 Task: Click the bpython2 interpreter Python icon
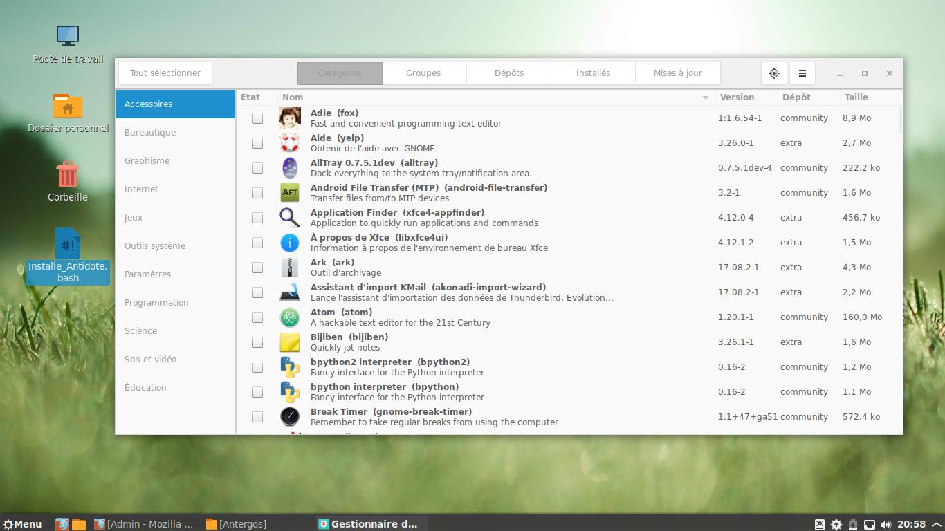click(289, 367)
